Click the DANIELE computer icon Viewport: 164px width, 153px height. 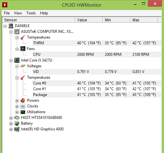tap(11, 26)
